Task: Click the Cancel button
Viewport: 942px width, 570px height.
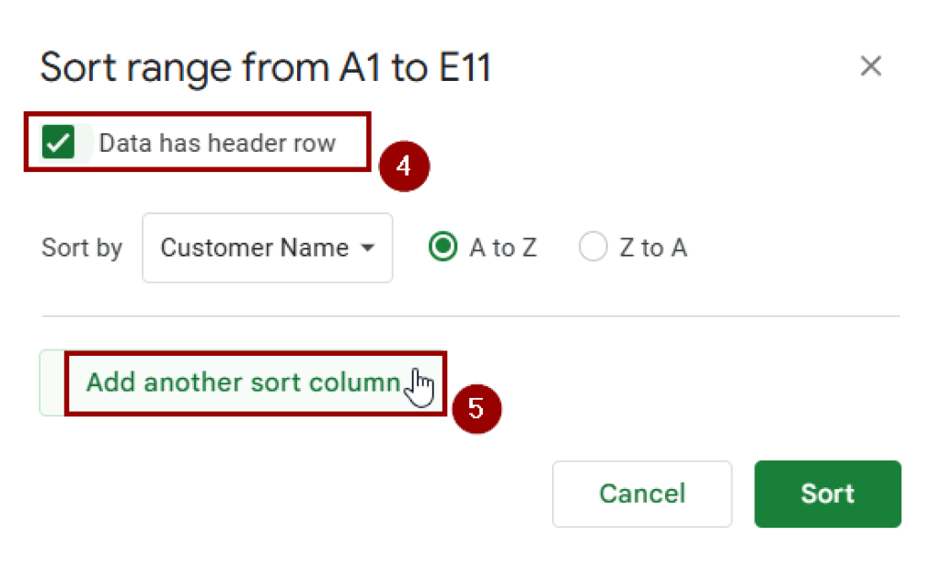Action: [641, 494]
